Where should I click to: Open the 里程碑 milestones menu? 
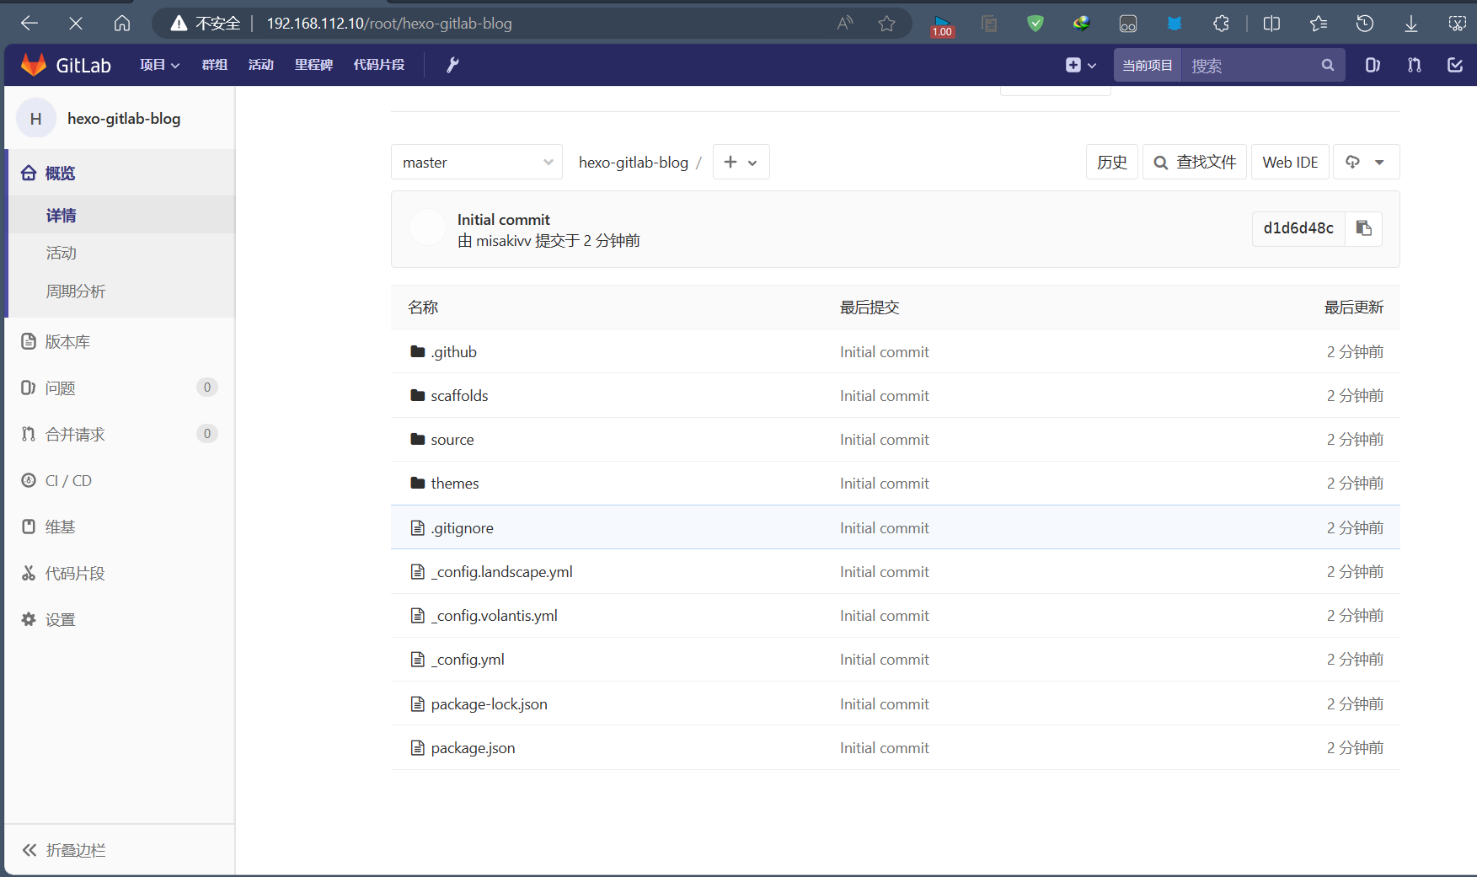click(x=313, y=65)
